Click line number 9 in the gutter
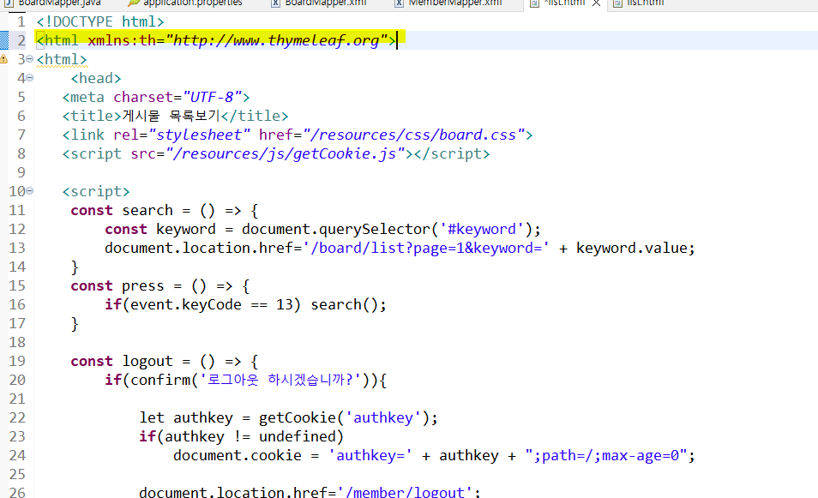818x498 pixels. [x=21, y=172]
